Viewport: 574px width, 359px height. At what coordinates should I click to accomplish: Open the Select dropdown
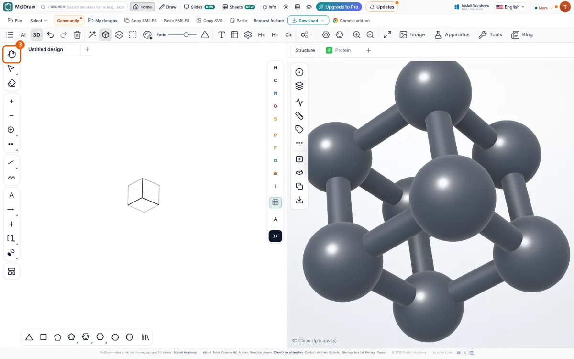tap(39, 21)
